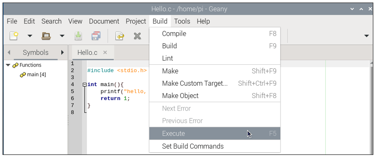The height and width of the screenshot is (157, 375).
Task: Open the File menu
Action: point(12,21)
